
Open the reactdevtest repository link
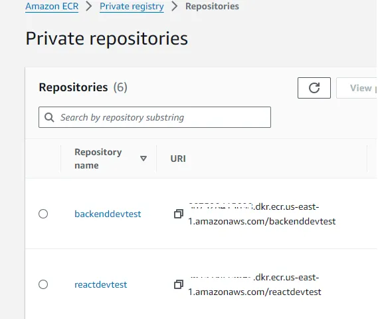(101, 284)
